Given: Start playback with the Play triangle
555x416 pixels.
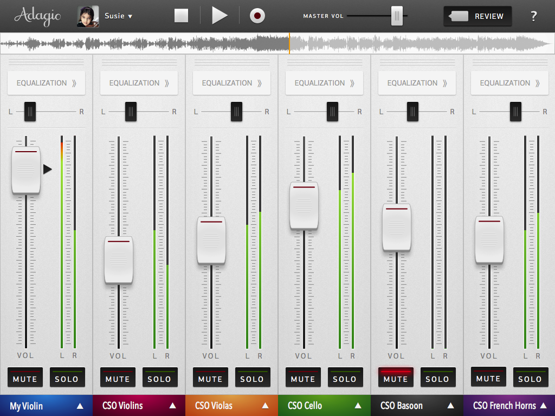Looking at the screenshot, I should [220, 16].
